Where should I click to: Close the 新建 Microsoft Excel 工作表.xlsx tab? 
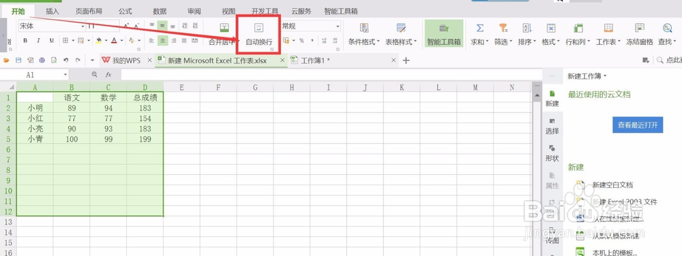click(282, 61)
